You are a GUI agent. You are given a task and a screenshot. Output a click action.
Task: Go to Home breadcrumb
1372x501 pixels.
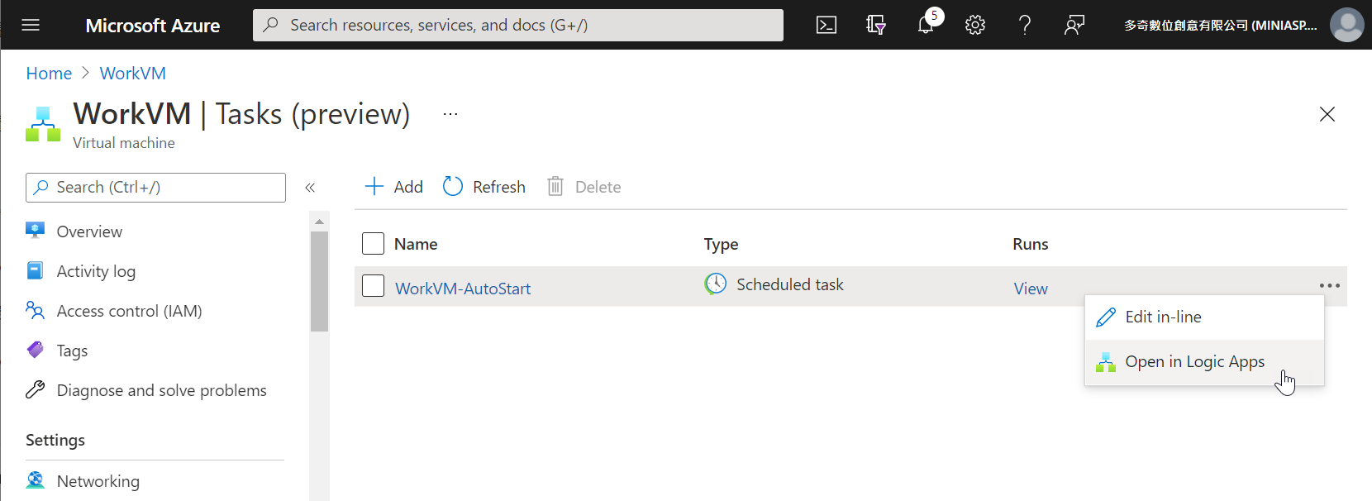click(49, 74)
